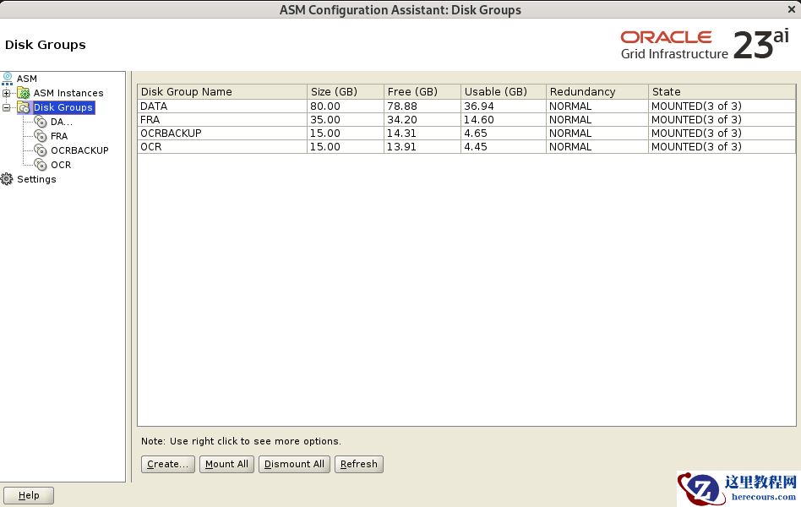Click the ASM Instances gear icon
The image size is (801, 507).
[x=24, y=93]
